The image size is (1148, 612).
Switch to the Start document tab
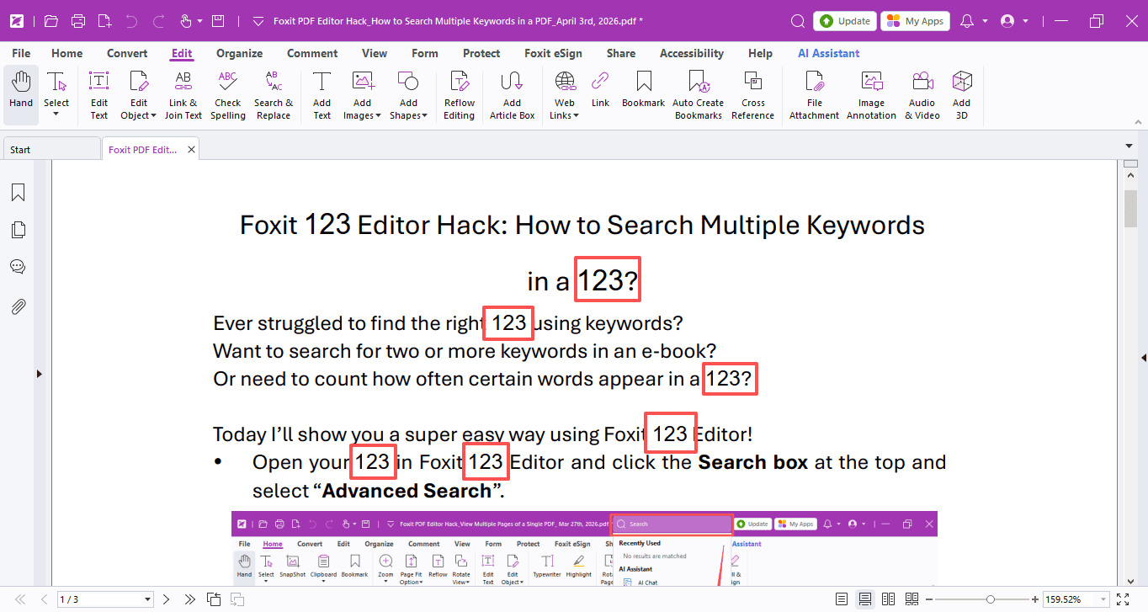[x=50, y=150]
